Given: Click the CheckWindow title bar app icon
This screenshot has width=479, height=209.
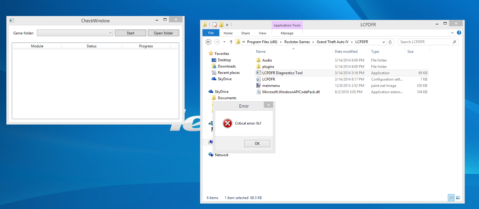Looking at the screenshot, I should pos(12,21).
